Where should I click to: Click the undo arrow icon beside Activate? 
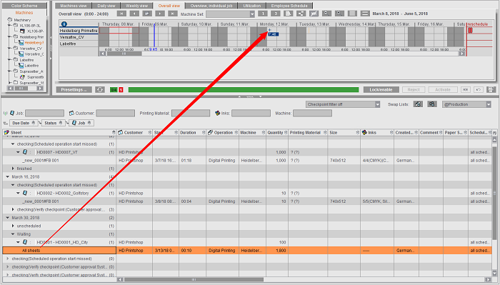479,90
